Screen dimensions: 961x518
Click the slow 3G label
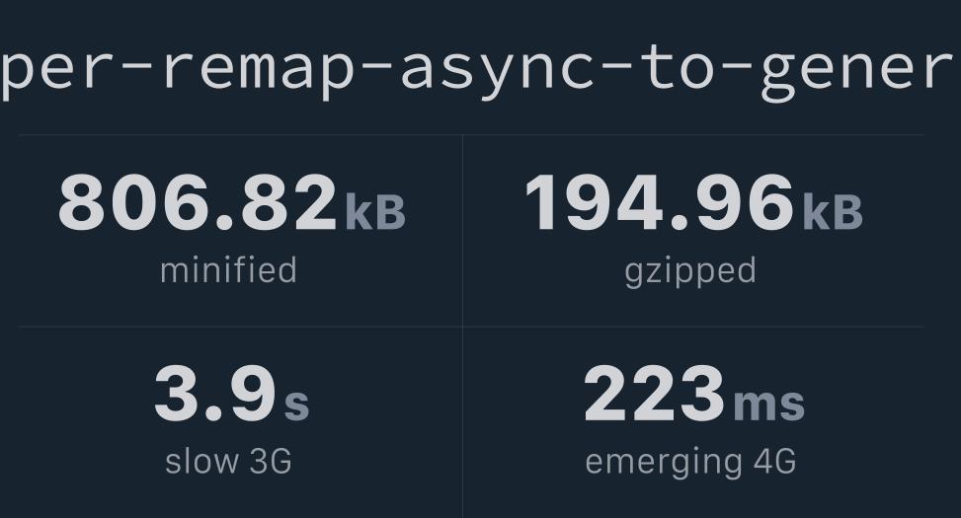pos(228,461)
